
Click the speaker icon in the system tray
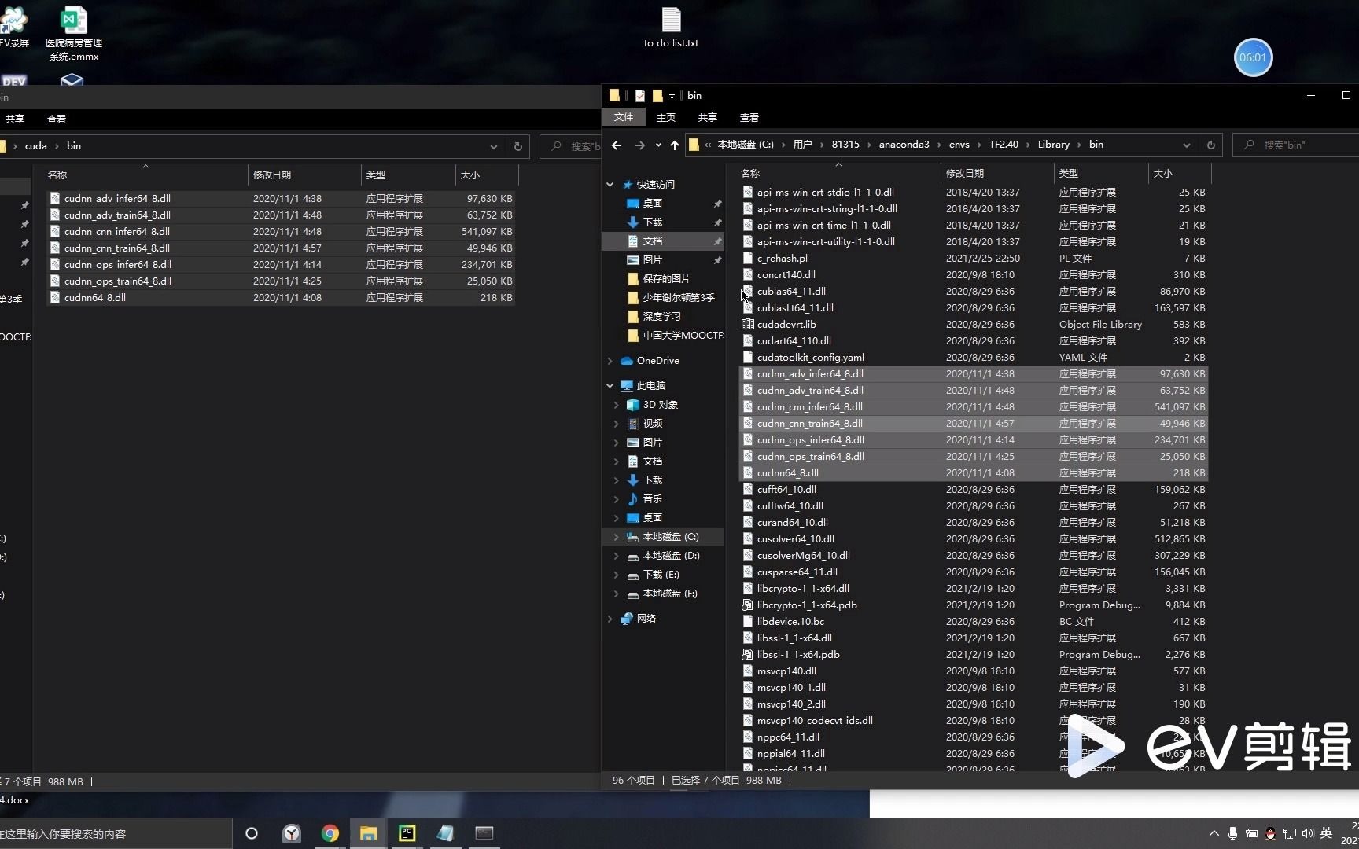pyautogui.click(x=1308, y=833)
